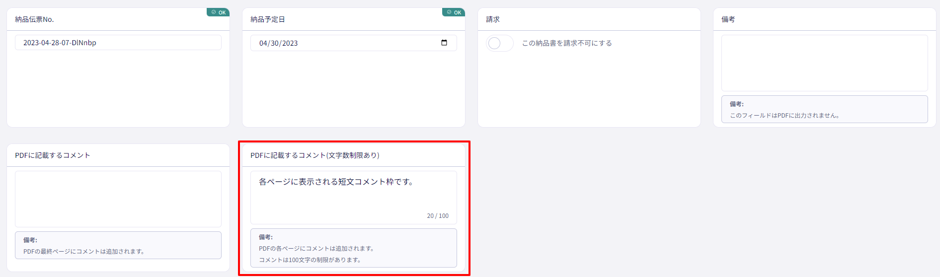
Task: Click the PDFに記載するコメント(文字数制限あり) header
Action: pyautogui.click(x=315, y=155)
